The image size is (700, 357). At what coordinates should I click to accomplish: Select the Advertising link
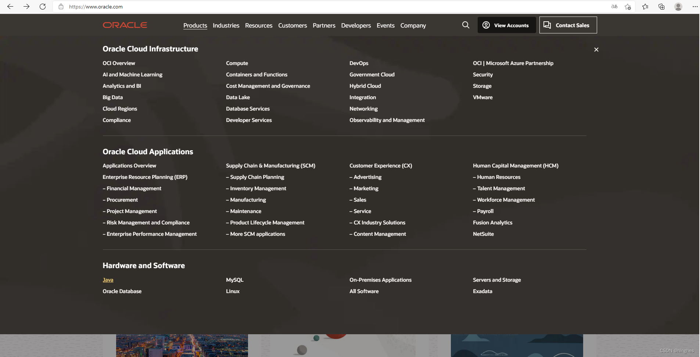[365, 177]
